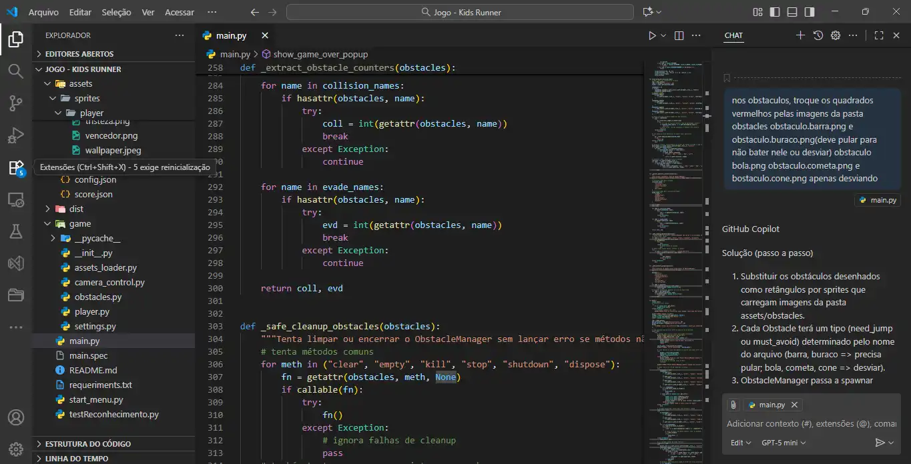Toggle the bottom panel layout button
The height and width of the screenshot is (464, 911).
point(792,12)
